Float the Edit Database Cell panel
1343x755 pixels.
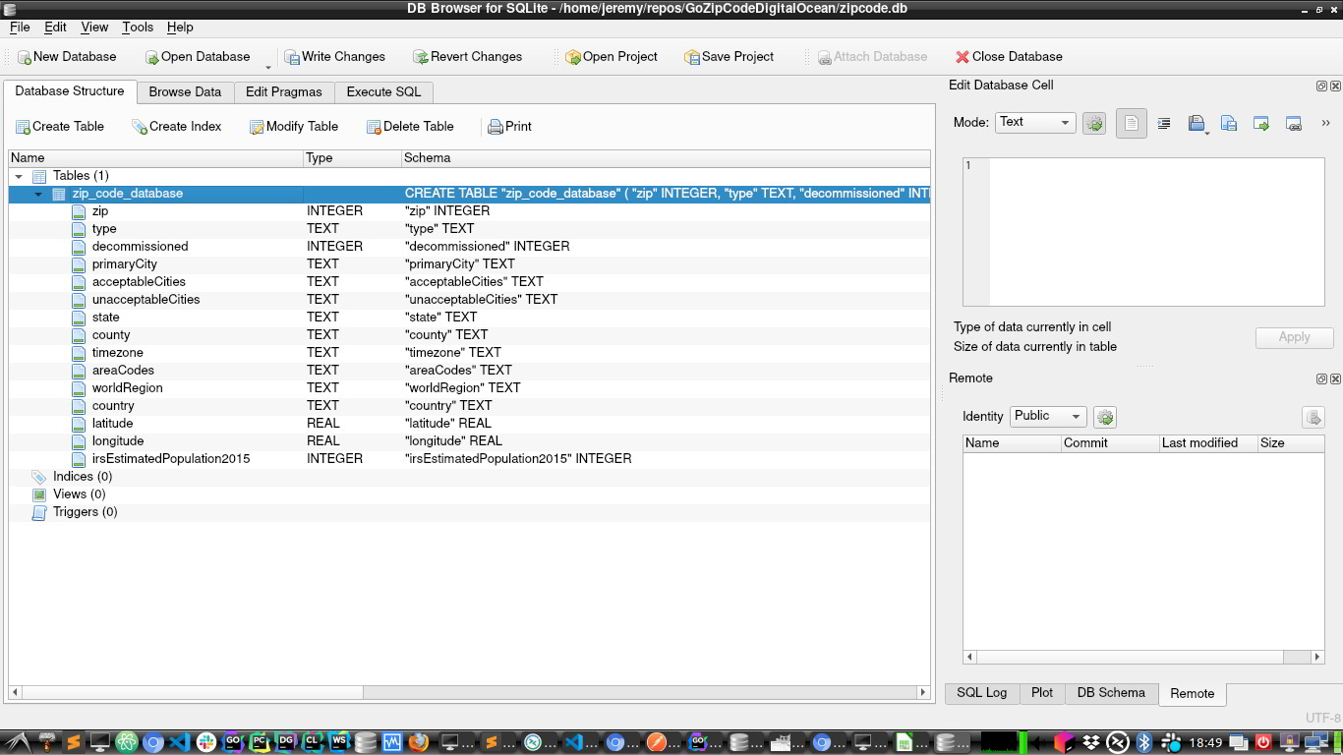(x=1321, y=86)
